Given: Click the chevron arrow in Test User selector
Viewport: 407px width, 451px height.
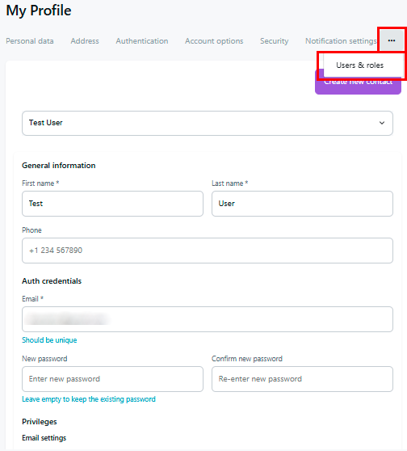Looking at the screenshot, I should 382,123.
